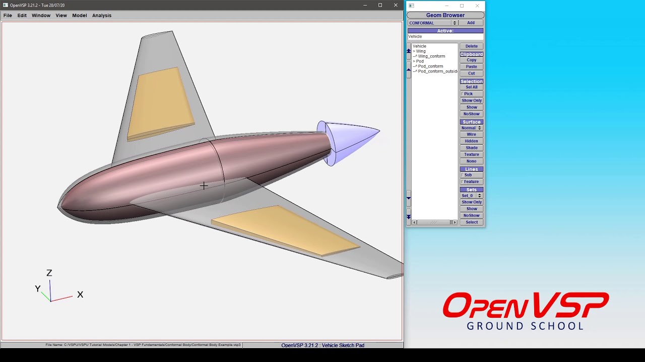This screenshot has width=645, height=362.
Task: Set surface display to Shade
Action: [x=472, y=148]
